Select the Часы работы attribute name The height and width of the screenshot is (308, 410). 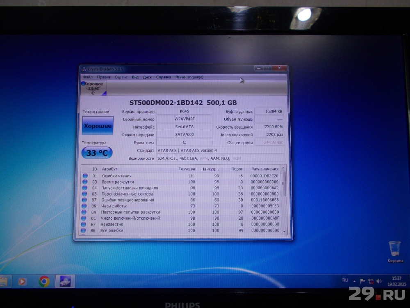(114, 206)
